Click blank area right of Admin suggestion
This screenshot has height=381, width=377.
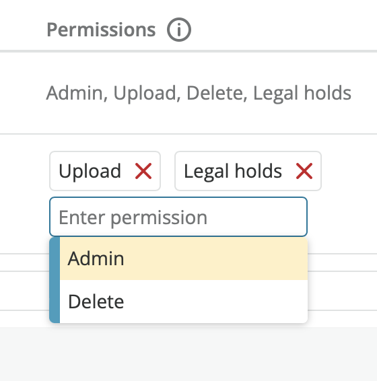coord(216,258)
